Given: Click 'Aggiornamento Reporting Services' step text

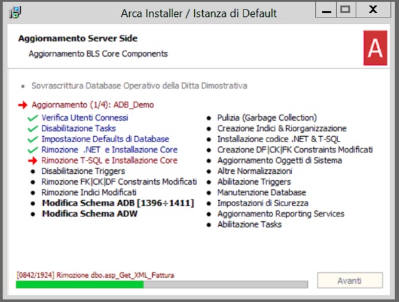Looking at the screenshot, I should (x=281, y=214).
